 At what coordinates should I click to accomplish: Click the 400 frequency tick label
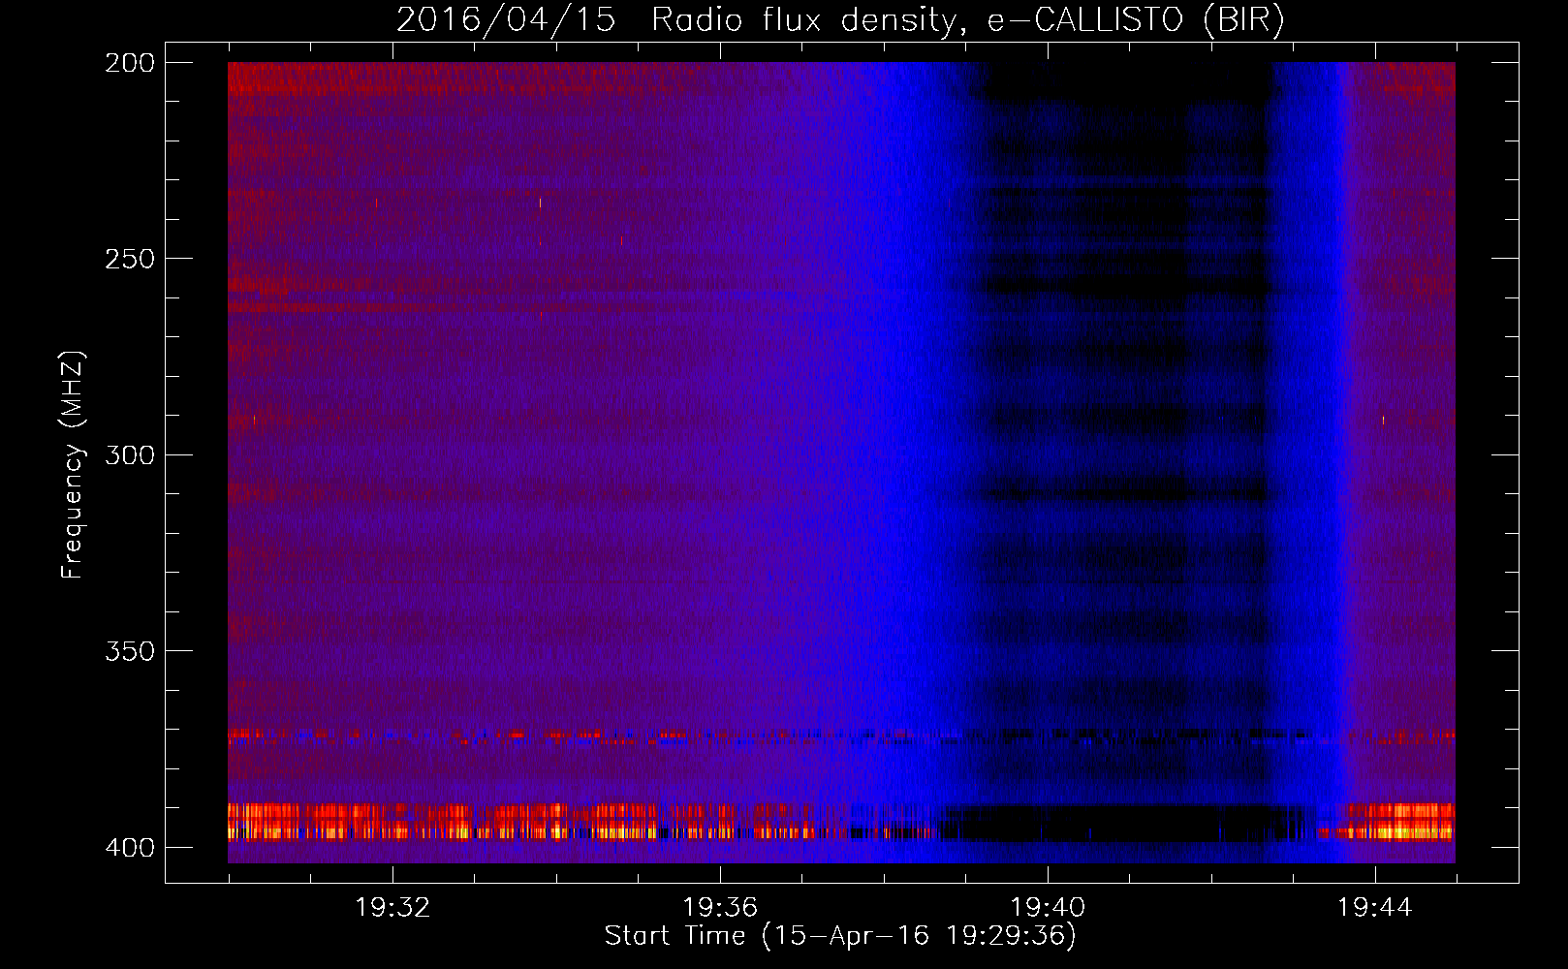(130, 847)
